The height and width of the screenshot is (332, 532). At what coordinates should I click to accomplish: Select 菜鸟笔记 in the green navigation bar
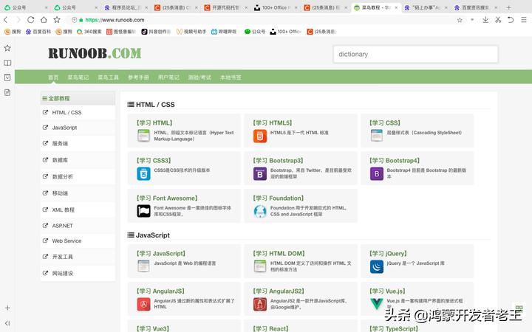[x=78, y=77]
